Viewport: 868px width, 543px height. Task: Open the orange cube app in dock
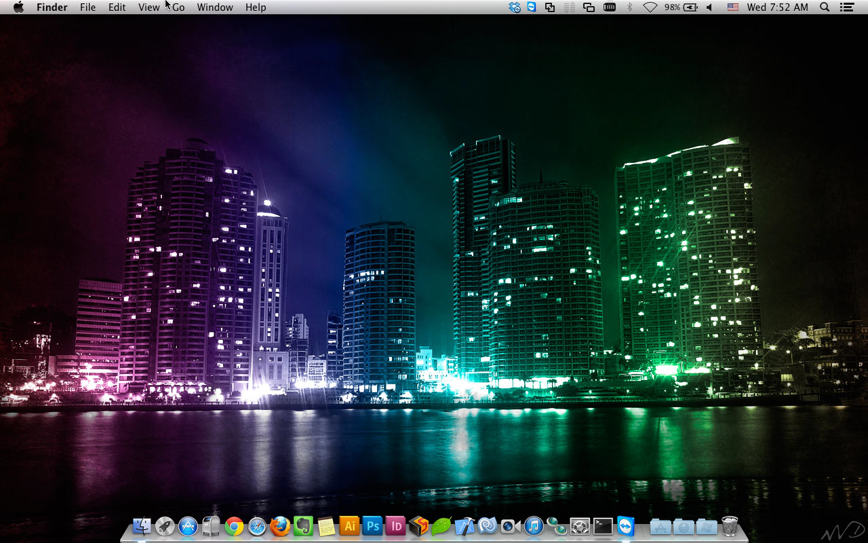(x=418, y=526)
